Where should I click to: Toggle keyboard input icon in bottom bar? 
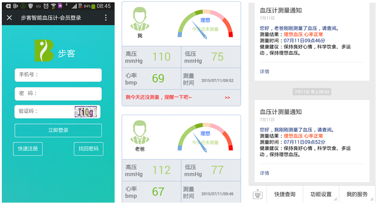(x=258, y=195)
